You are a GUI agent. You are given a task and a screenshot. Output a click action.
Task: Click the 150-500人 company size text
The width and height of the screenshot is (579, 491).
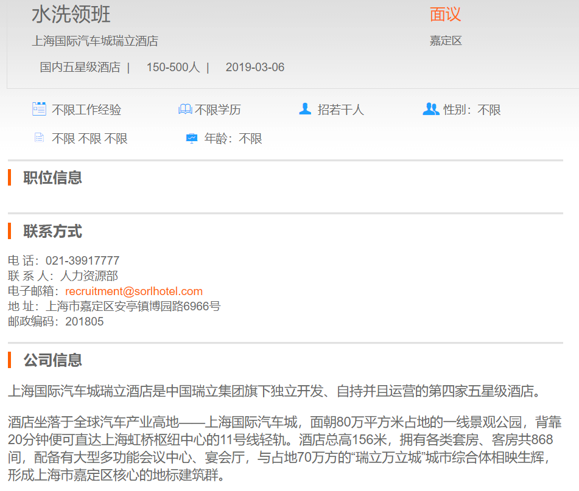coord(173,67)
